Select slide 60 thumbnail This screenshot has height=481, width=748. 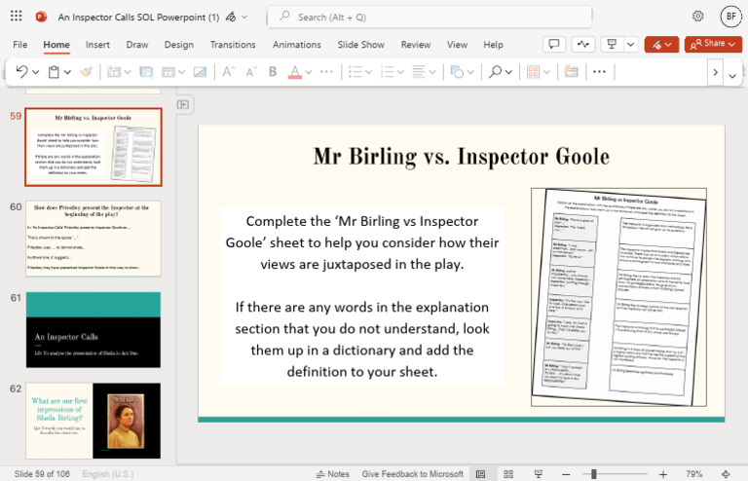93,239
